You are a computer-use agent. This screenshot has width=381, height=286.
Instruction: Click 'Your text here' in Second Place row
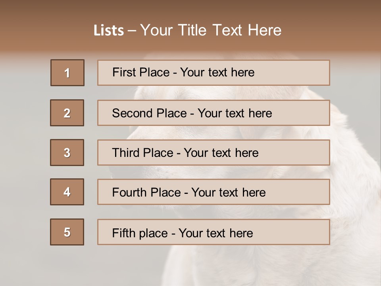point(235,113)
